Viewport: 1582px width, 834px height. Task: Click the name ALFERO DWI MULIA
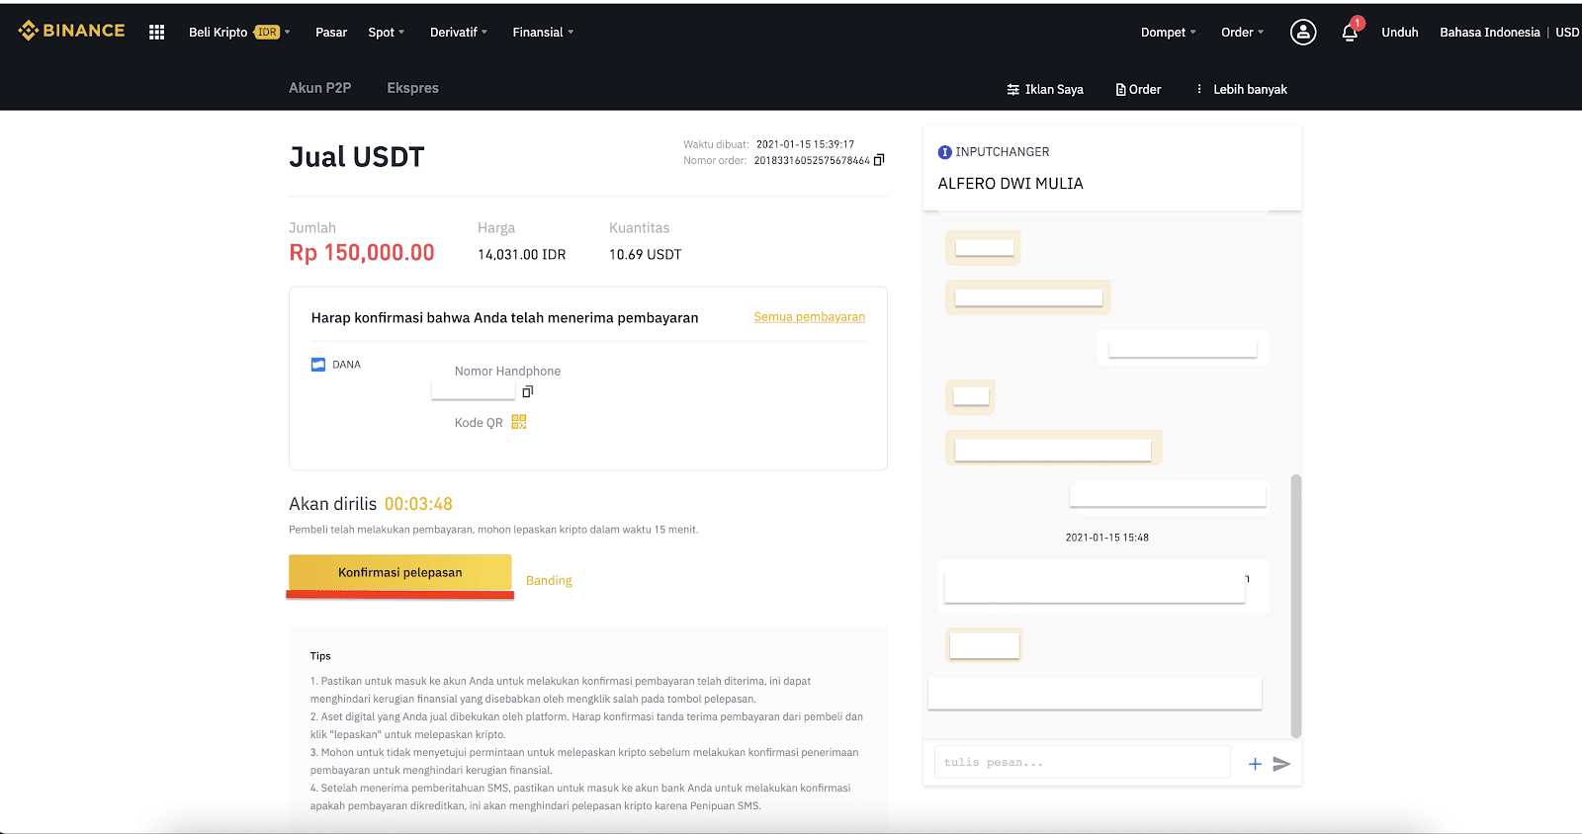click(1011, 184)
